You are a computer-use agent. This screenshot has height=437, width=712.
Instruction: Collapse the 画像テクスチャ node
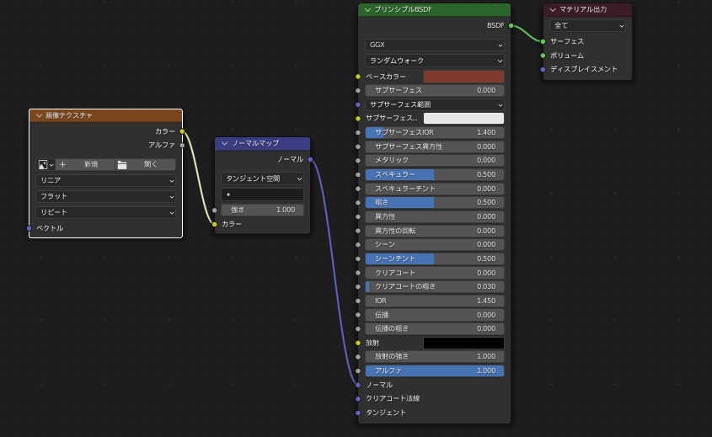click(x=39, y=115)
